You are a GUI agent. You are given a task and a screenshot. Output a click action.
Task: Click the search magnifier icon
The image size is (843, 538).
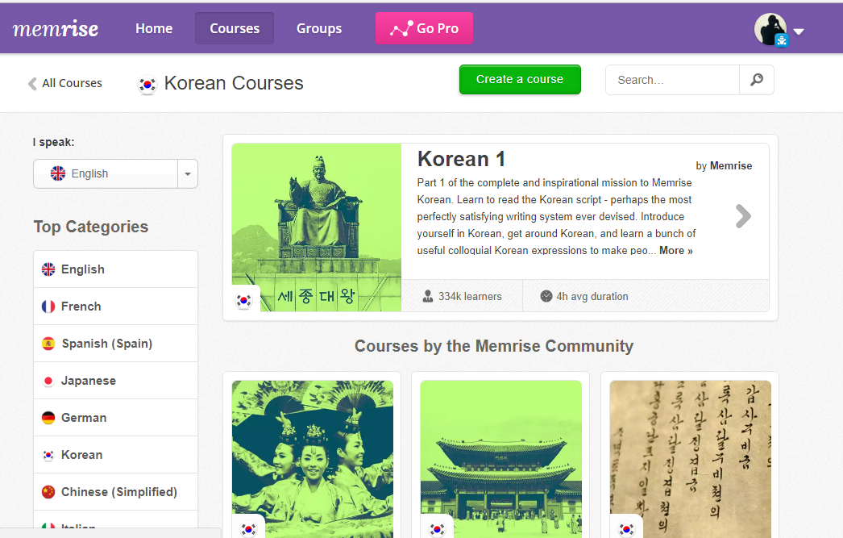pos(757,80)
